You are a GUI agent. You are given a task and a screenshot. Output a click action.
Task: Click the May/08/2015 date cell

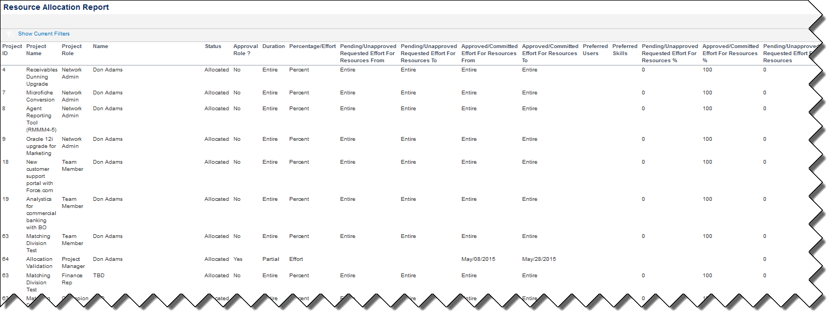pos(478,259)
